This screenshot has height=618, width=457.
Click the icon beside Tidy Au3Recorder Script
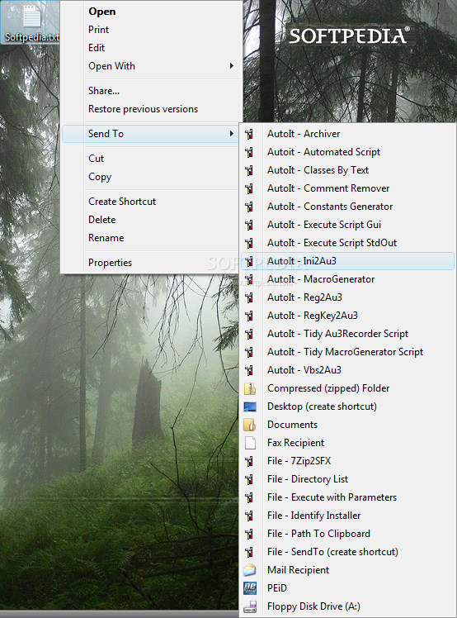click(249, 334)
